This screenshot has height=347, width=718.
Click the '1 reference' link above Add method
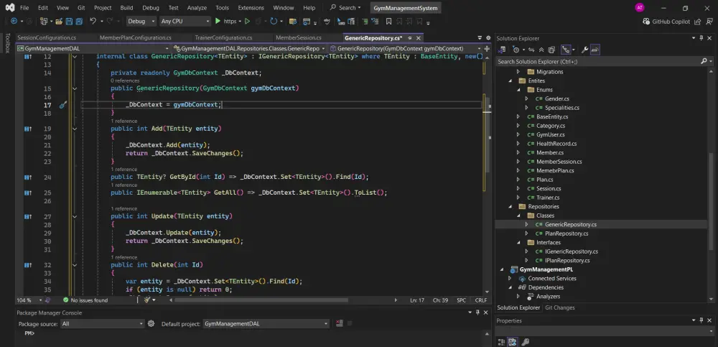click(x=123, y=121)
